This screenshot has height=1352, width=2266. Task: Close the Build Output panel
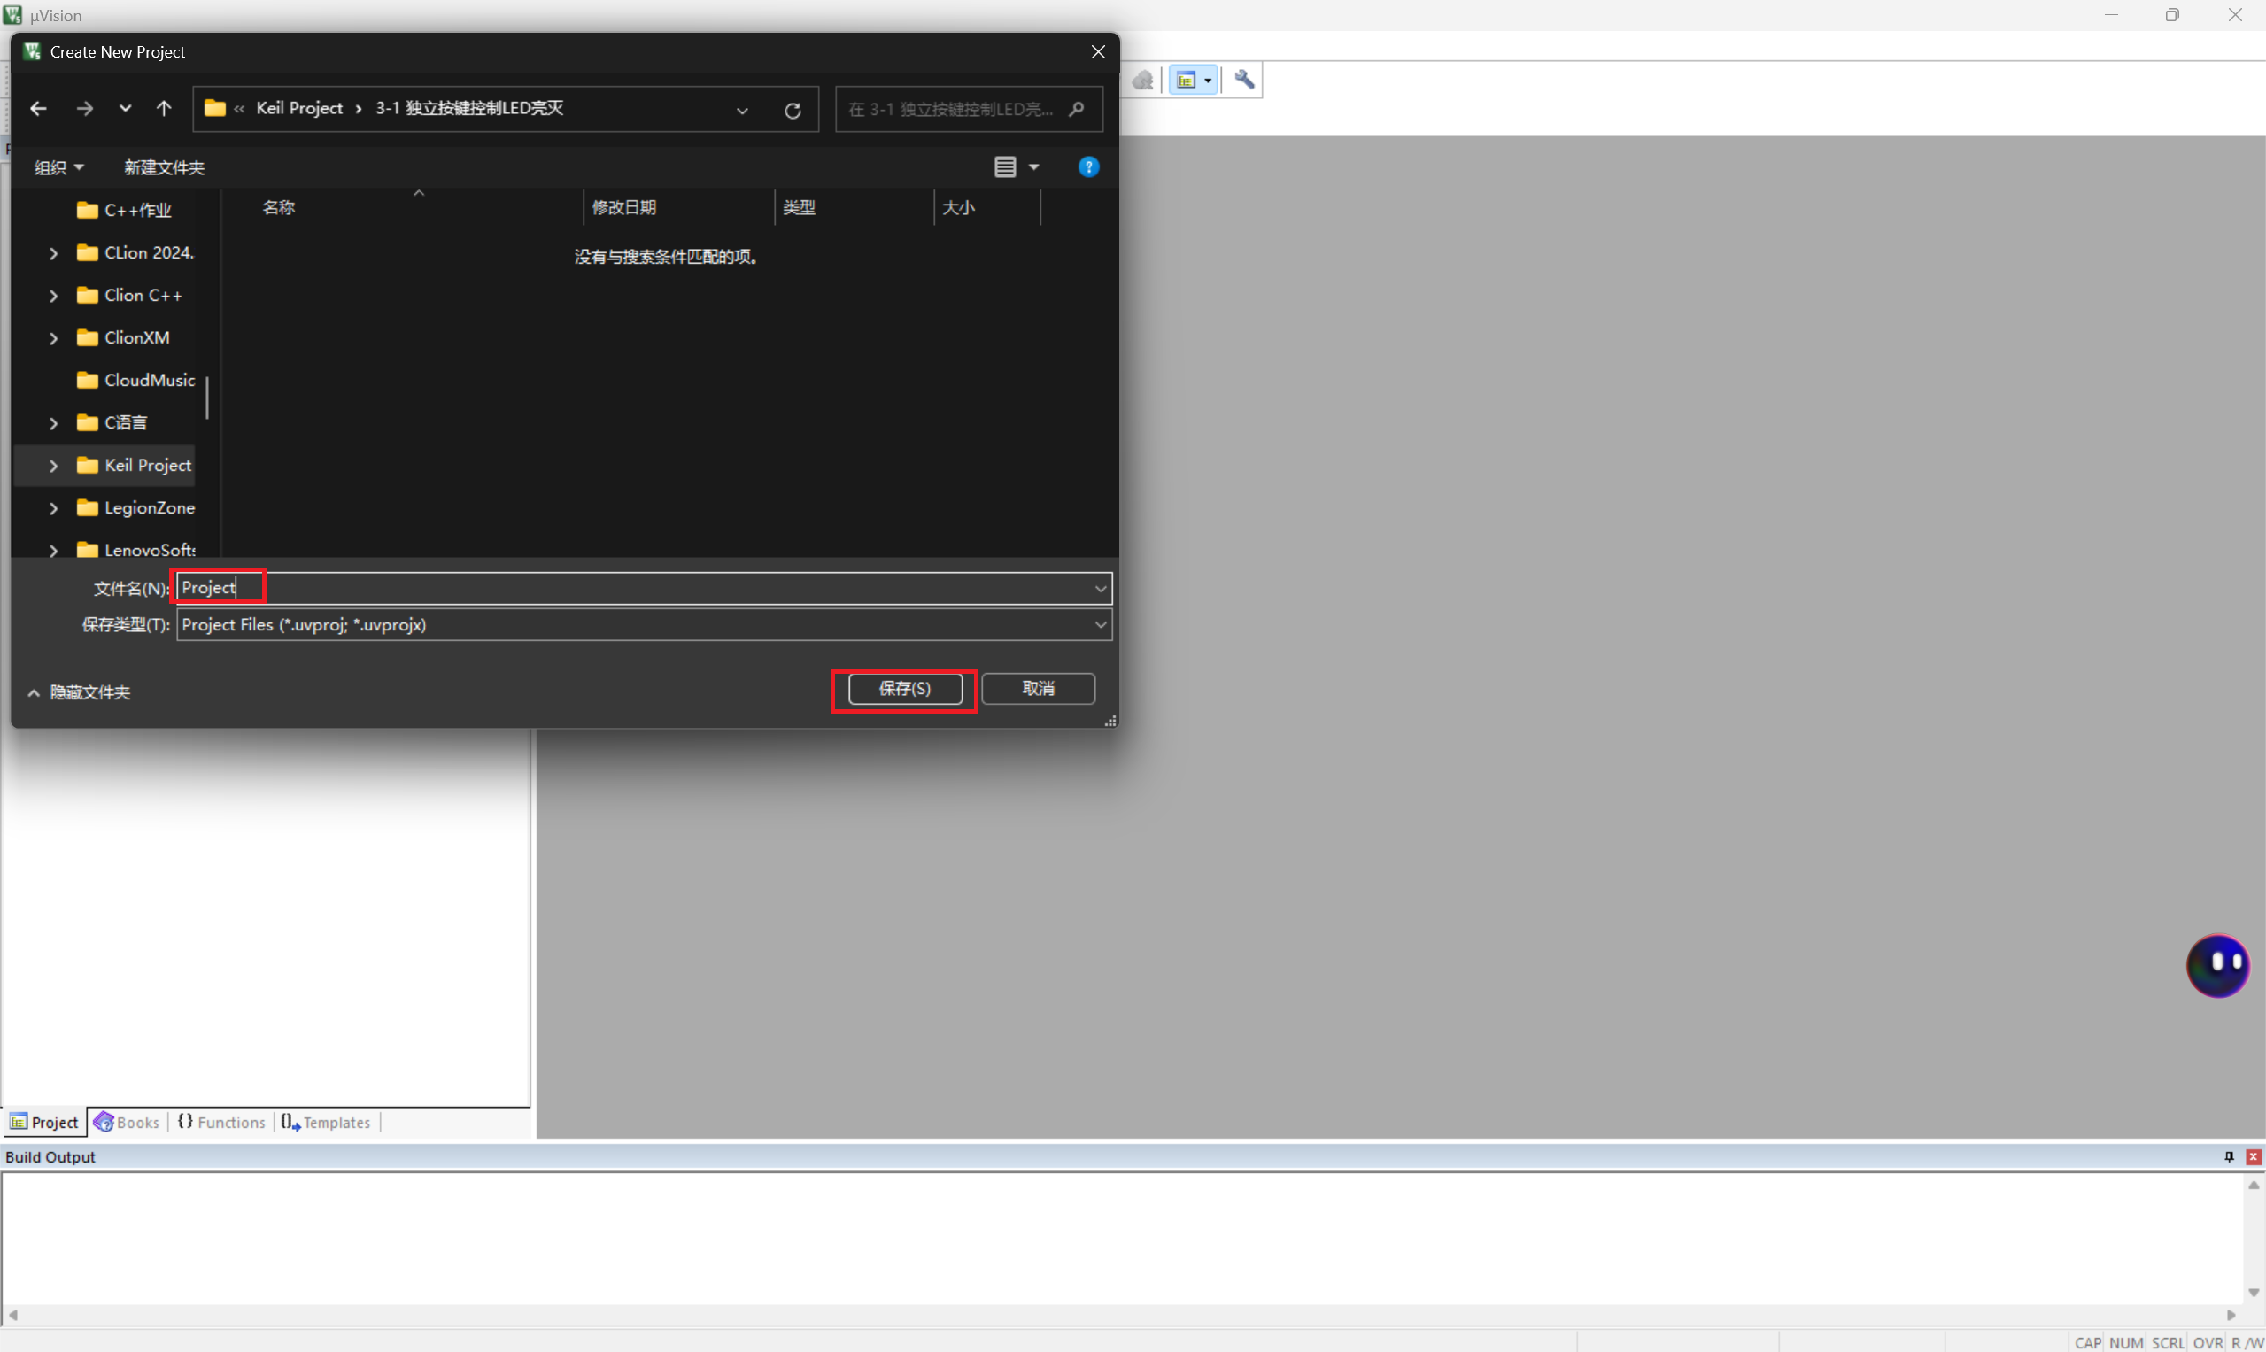pyautogui.click(x=2254, y=1156)
